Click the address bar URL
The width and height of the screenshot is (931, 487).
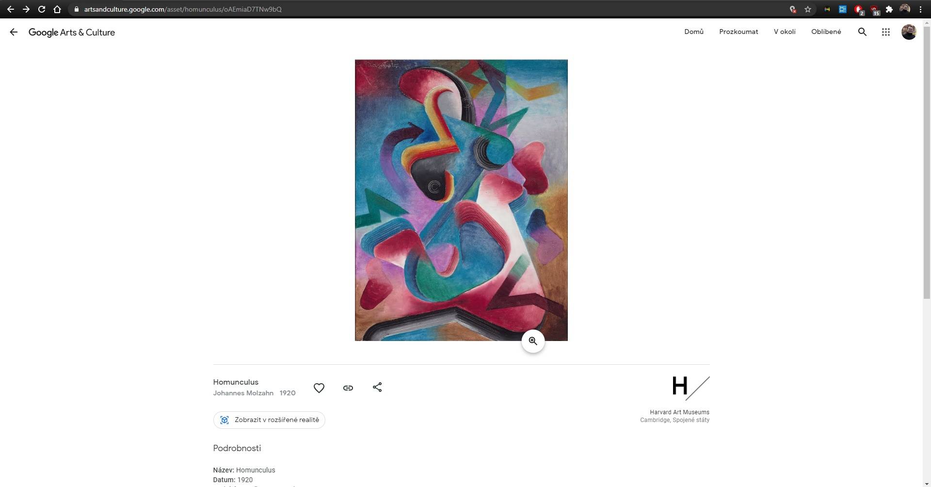coord(183,9)
